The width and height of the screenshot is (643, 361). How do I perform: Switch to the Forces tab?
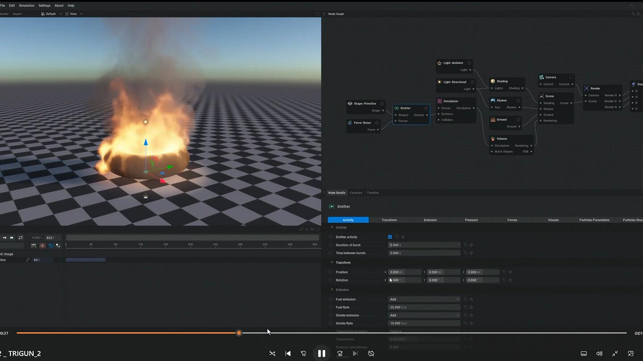(x=512, y=220)
